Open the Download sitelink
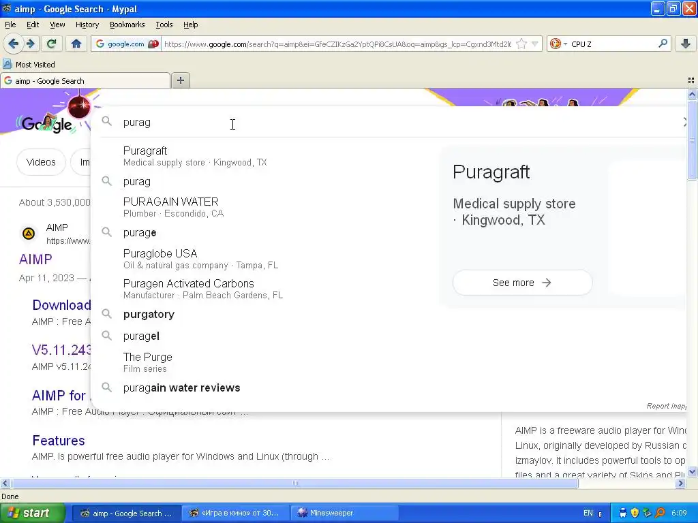Image resolution: width=698 pixels, height=523 pixels. [x=61, y=305]
